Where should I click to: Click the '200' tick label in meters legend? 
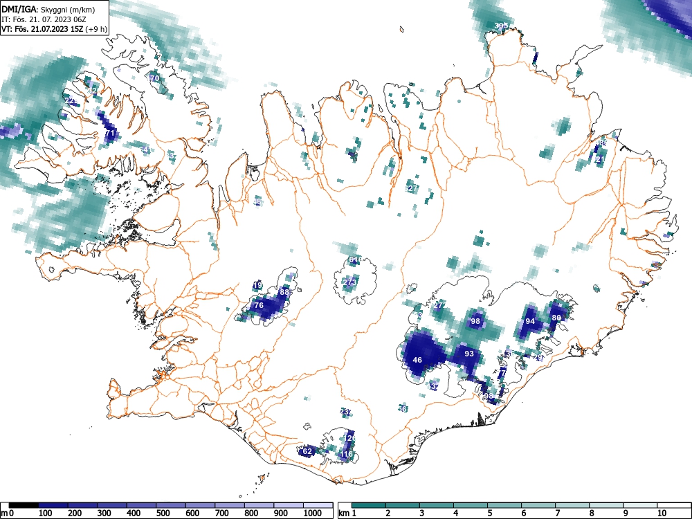74,513
